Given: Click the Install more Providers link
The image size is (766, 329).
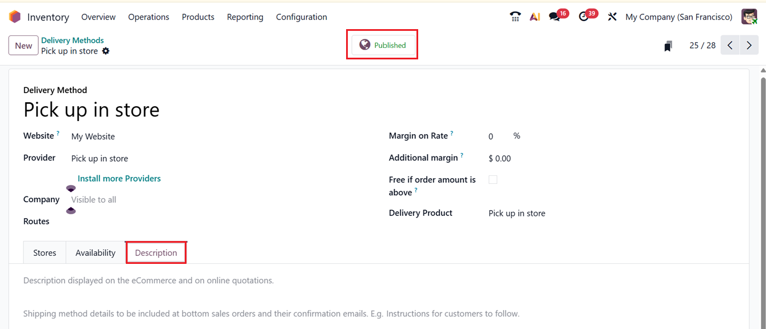Looking at the screenshot, I should coord(119,179).
